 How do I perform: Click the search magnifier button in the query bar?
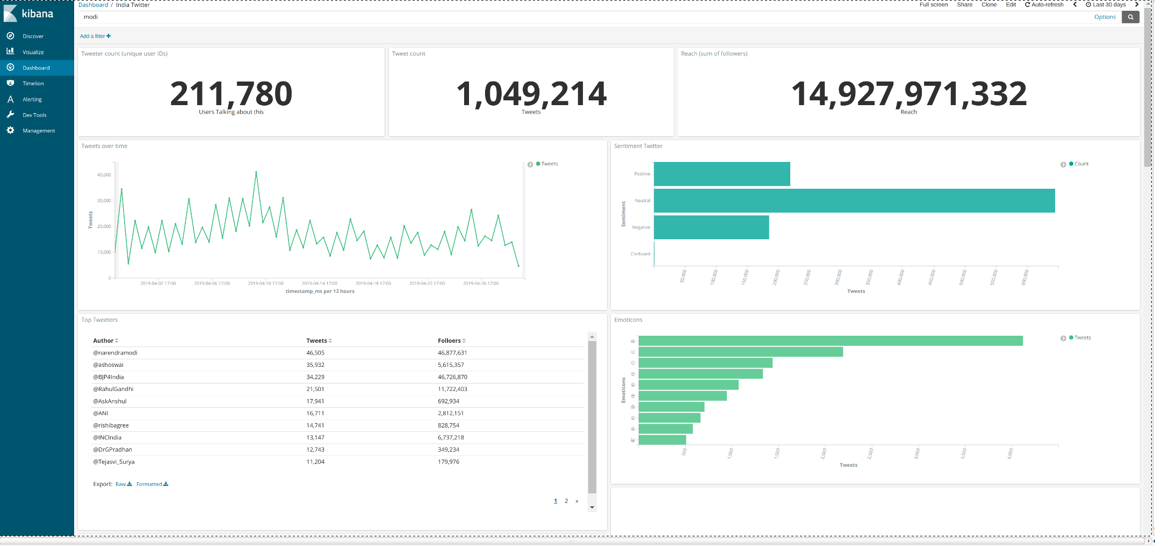(x=1130, y=17)
